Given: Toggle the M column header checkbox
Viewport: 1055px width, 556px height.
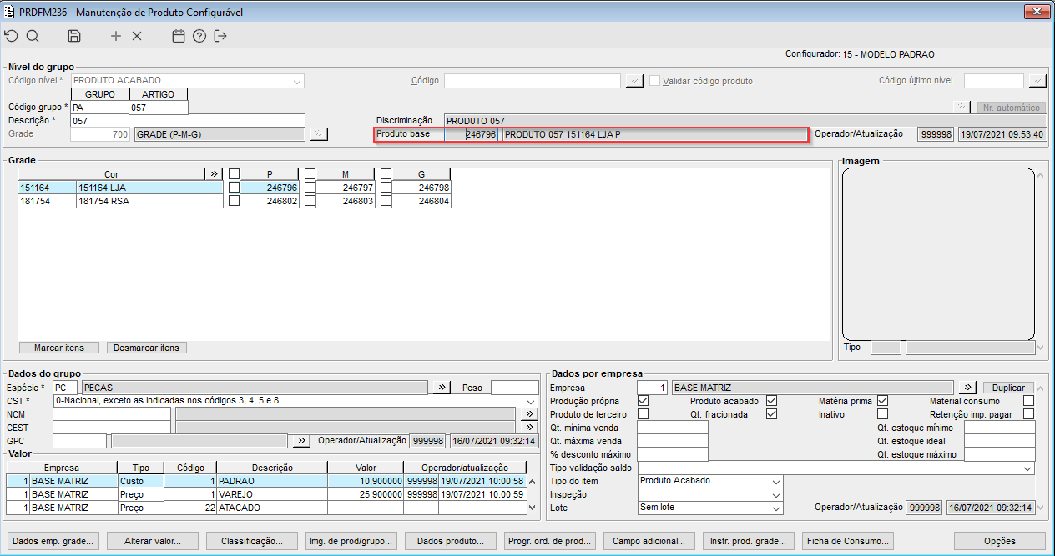Looking at the screenshot, I should pyautogui.click(x=310, y=173).
